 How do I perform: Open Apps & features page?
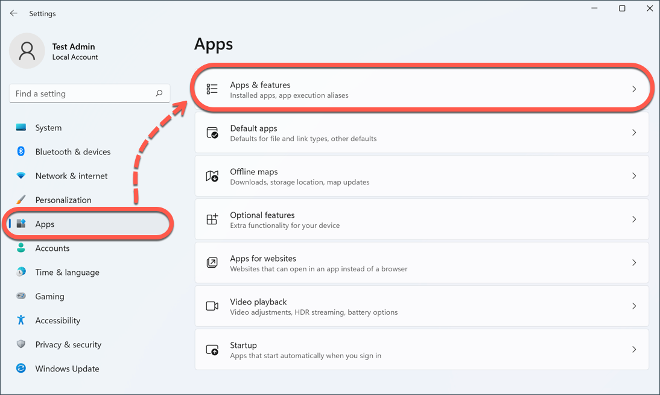(422, 89)
